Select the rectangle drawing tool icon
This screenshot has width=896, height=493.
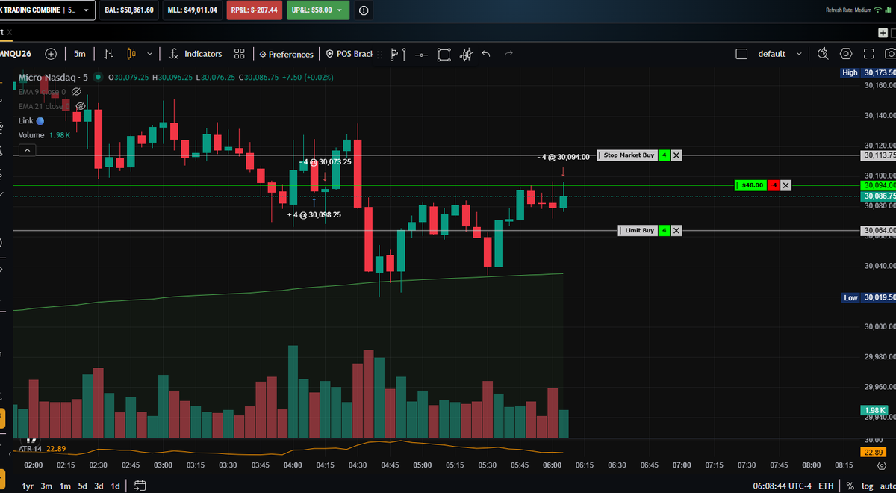tap(444, 54)
